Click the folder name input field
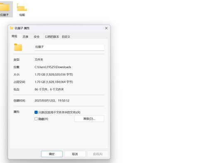The image size is (218, 163). click(69, 47)
